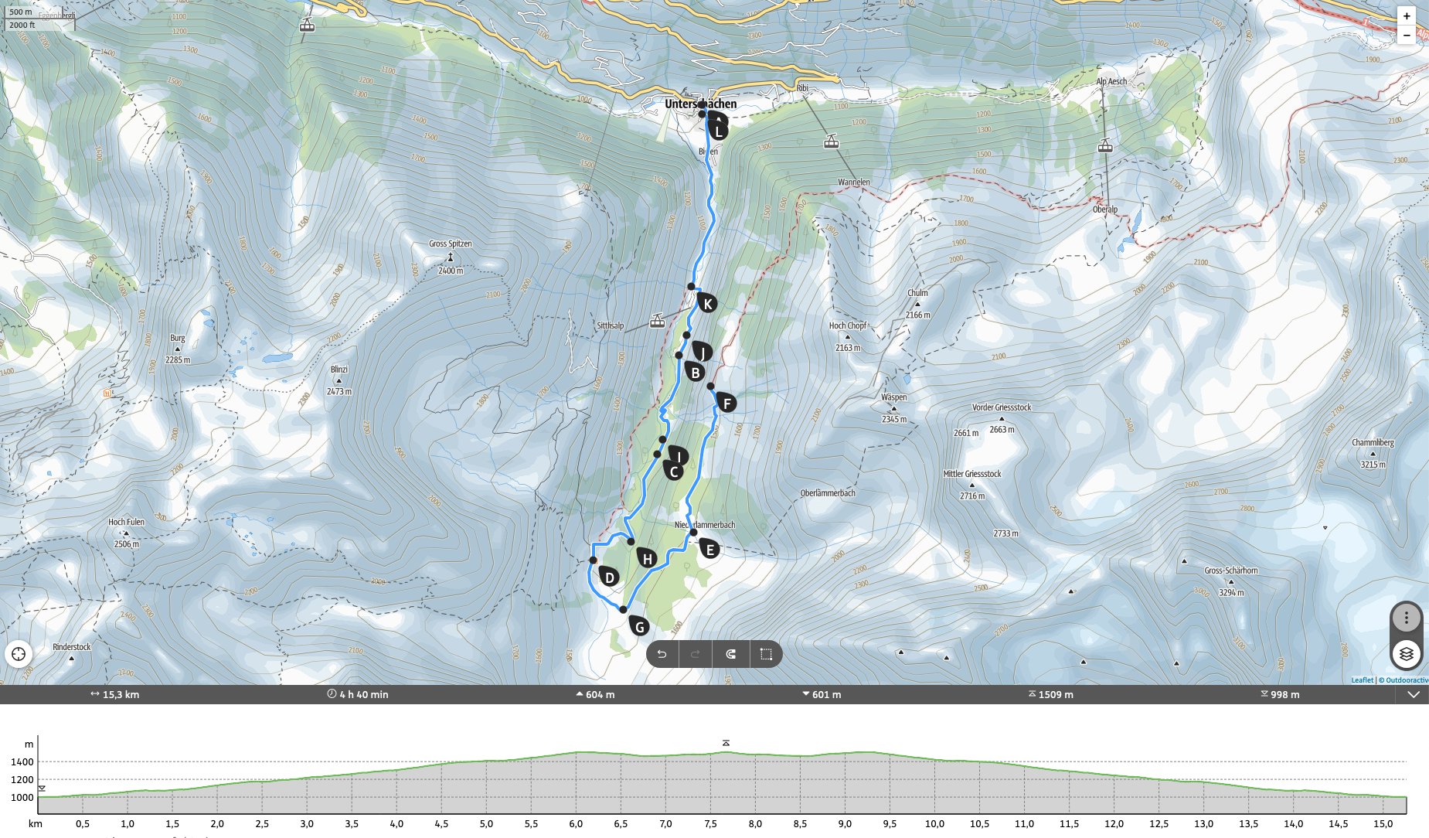Click the 604 m ascent stat

coord(595,694)
